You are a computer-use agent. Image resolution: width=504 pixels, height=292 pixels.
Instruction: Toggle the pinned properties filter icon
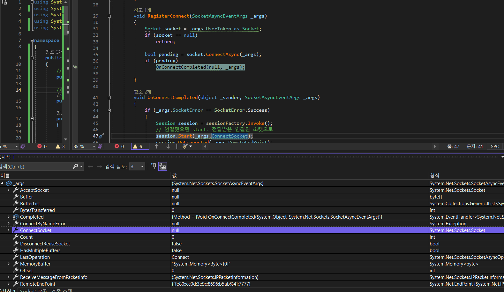click(154, 166)
